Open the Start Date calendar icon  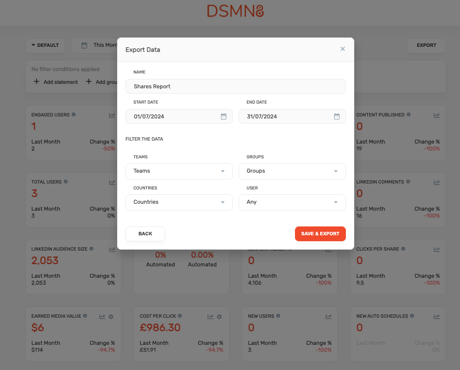[x=223, y=116]
